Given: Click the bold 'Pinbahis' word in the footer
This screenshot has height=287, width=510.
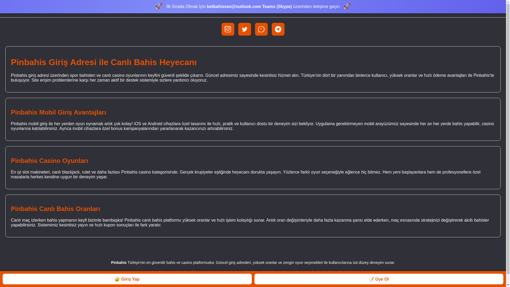Looking at the screenshot, I should 119,263.
